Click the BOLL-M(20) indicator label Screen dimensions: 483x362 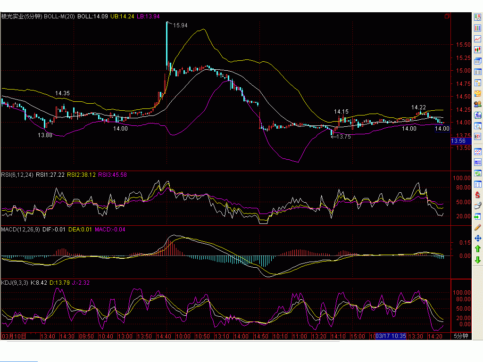[59, 16]
